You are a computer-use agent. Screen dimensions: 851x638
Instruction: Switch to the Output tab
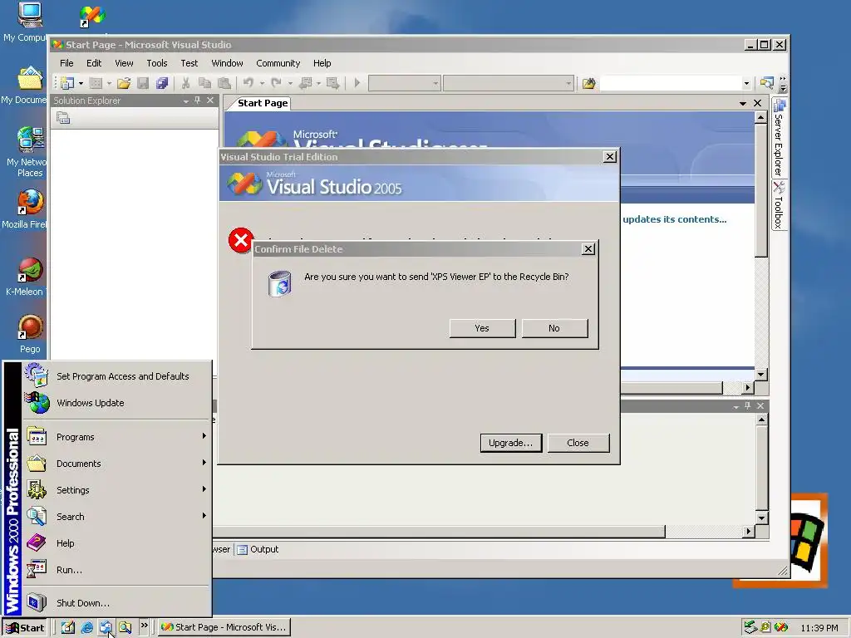pyautogui.click(x=258, y=549)
